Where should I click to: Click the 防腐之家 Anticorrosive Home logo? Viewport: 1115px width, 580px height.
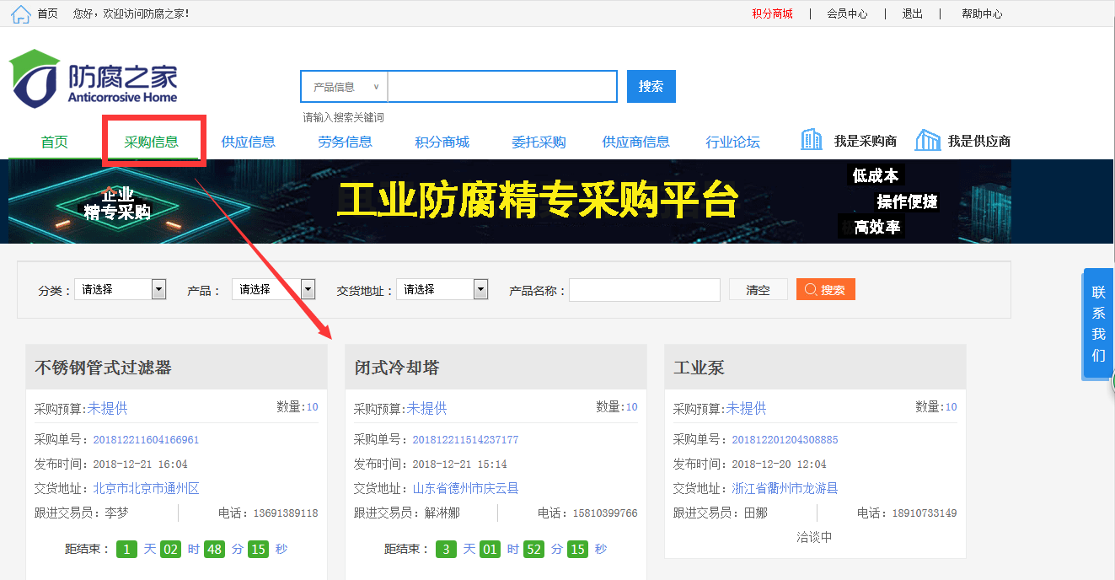94,79
